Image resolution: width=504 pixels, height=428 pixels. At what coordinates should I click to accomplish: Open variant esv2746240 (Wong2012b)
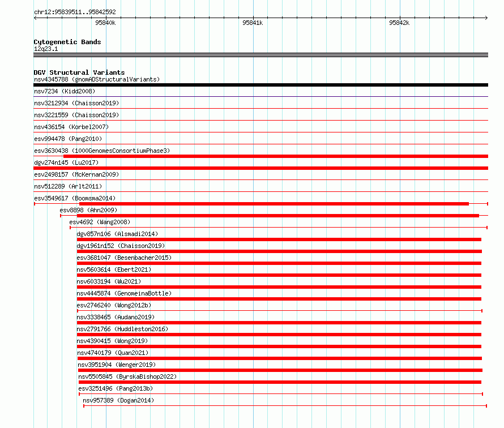tap(114, 305)
